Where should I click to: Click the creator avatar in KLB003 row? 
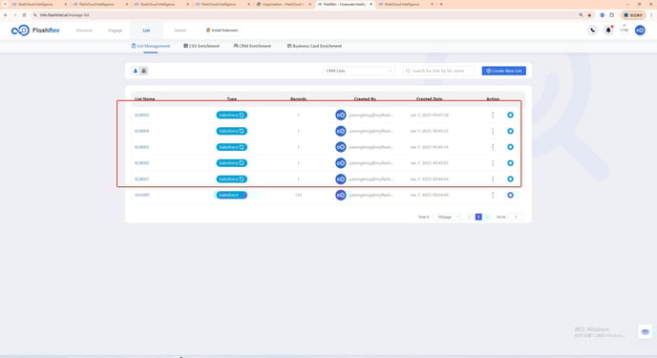(x=341, y=147)
